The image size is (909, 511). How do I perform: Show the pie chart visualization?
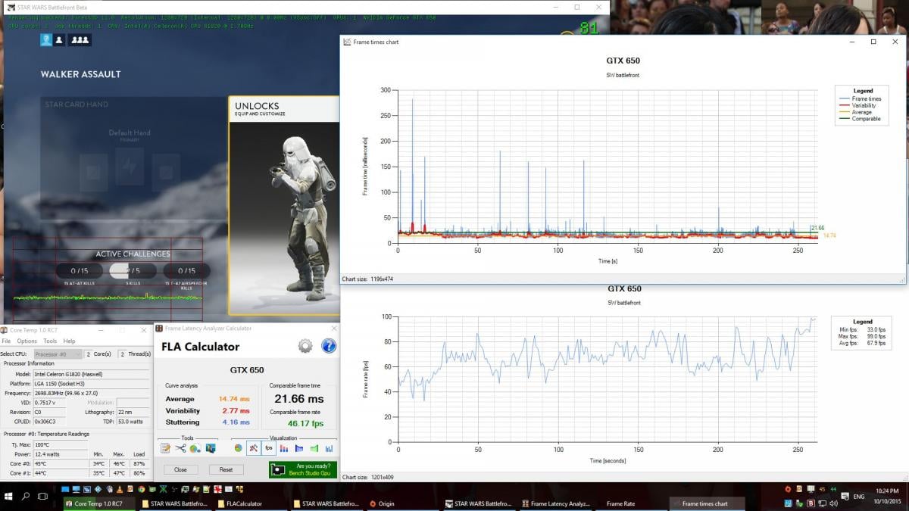tap(238, 448)
